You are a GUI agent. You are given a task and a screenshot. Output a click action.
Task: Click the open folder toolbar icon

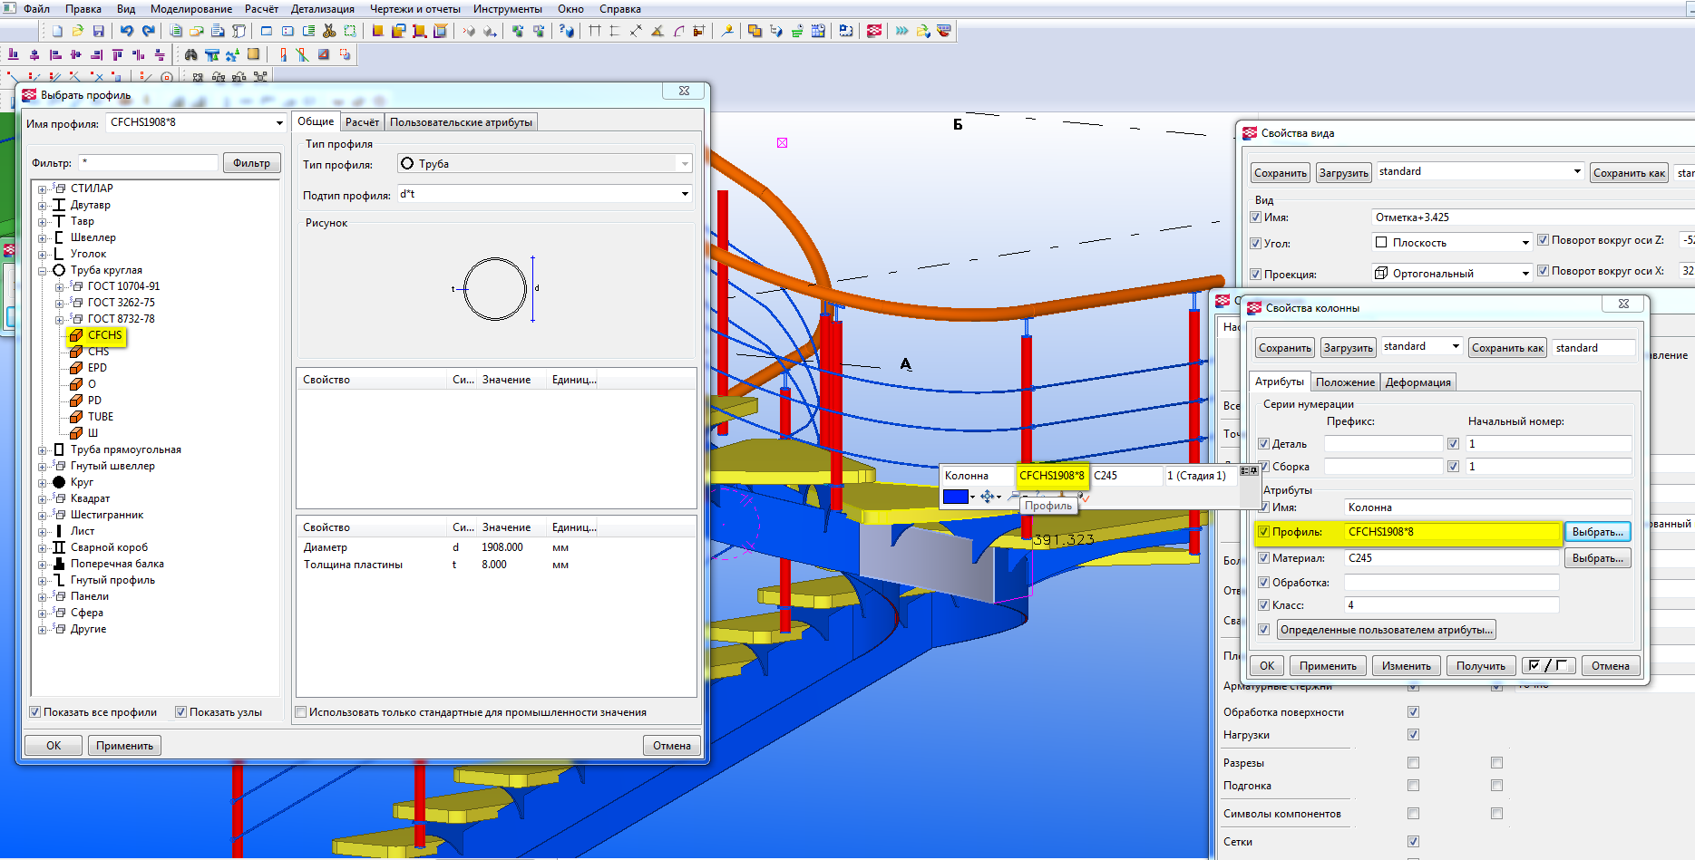[78, 31]
